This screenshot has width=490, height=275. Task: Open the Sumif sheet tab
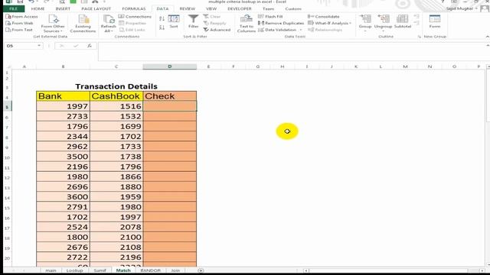(x=100, y=270)
